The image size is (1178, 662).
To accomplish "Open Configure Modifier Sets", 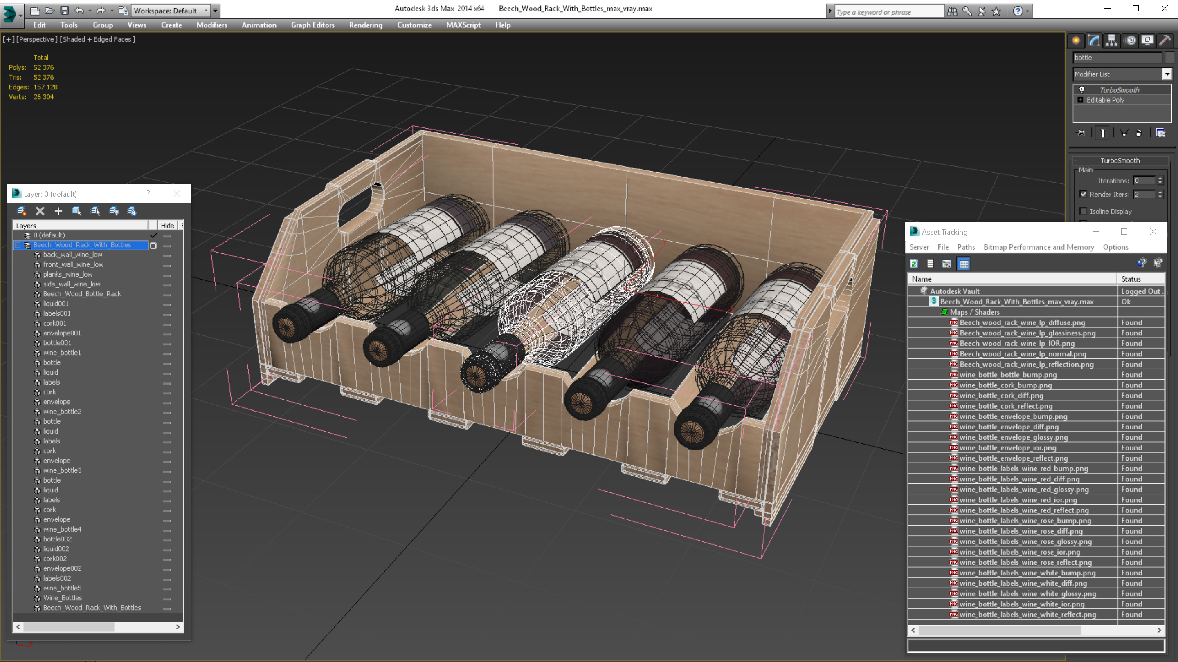I will click(x=1161, y=133).
